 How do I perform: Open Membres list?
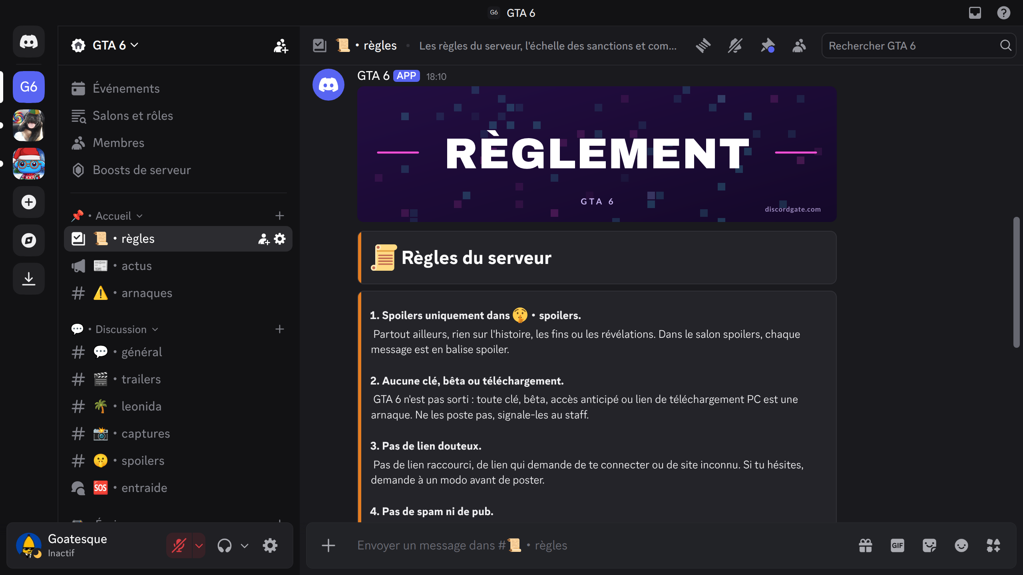(178, 143)
